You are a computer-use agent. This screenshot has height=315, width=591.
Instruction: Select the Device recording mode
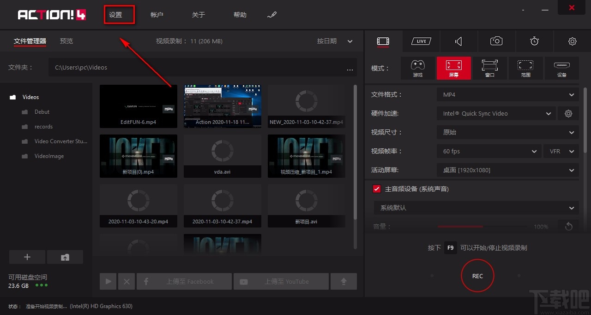(562, 68)
